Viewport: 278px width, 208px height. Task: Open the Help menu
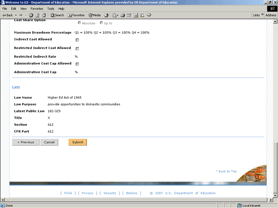coord(61,9)
